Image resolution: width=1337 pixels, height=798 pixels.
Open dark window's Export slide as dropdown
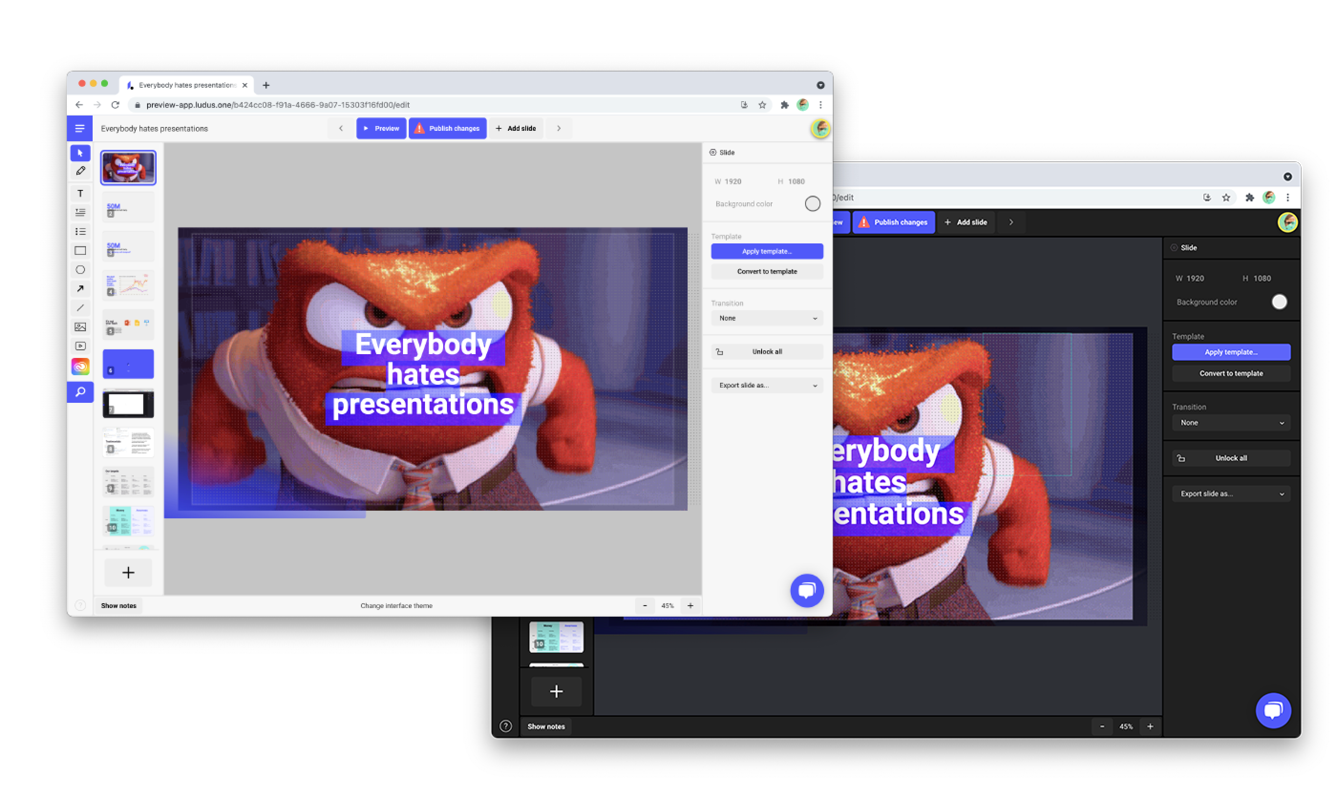[x=1231, y=493]
